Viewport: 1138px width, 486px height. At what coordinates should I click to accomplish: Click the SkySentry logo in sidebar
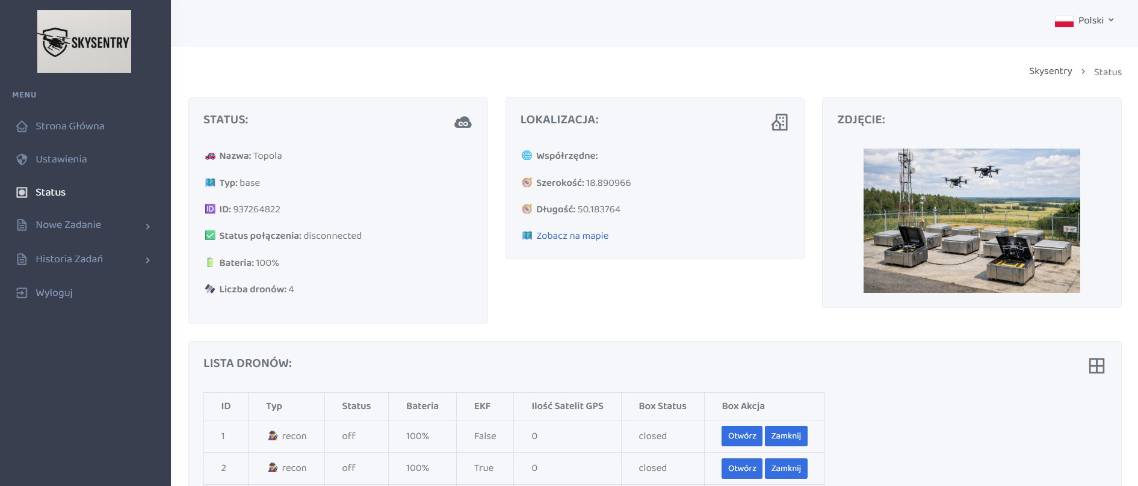coord(84,42)
